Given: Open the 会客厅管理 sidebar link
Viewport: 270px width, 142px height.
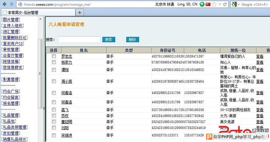Looking at the screenshot, I should coord(12,56).
